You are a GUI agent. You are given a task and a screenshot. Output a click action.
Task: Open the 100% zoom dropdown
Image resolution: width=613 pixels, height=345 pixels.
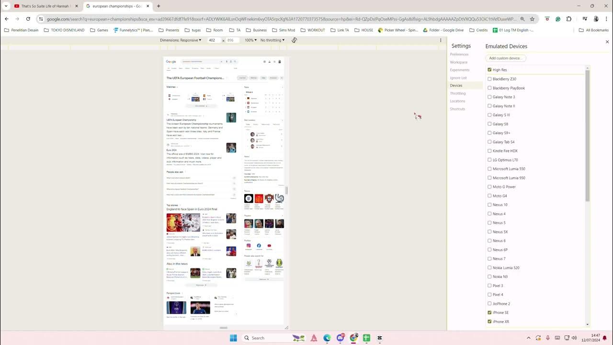[250, 40]
